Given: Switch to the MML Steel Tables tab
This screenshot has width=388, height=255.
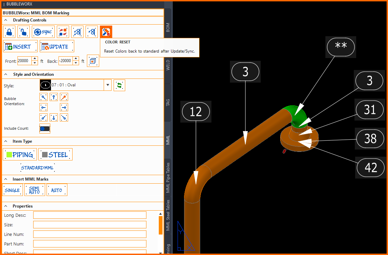Looking at the screenshot, I should pyautogui.click(x=168, y=215).
